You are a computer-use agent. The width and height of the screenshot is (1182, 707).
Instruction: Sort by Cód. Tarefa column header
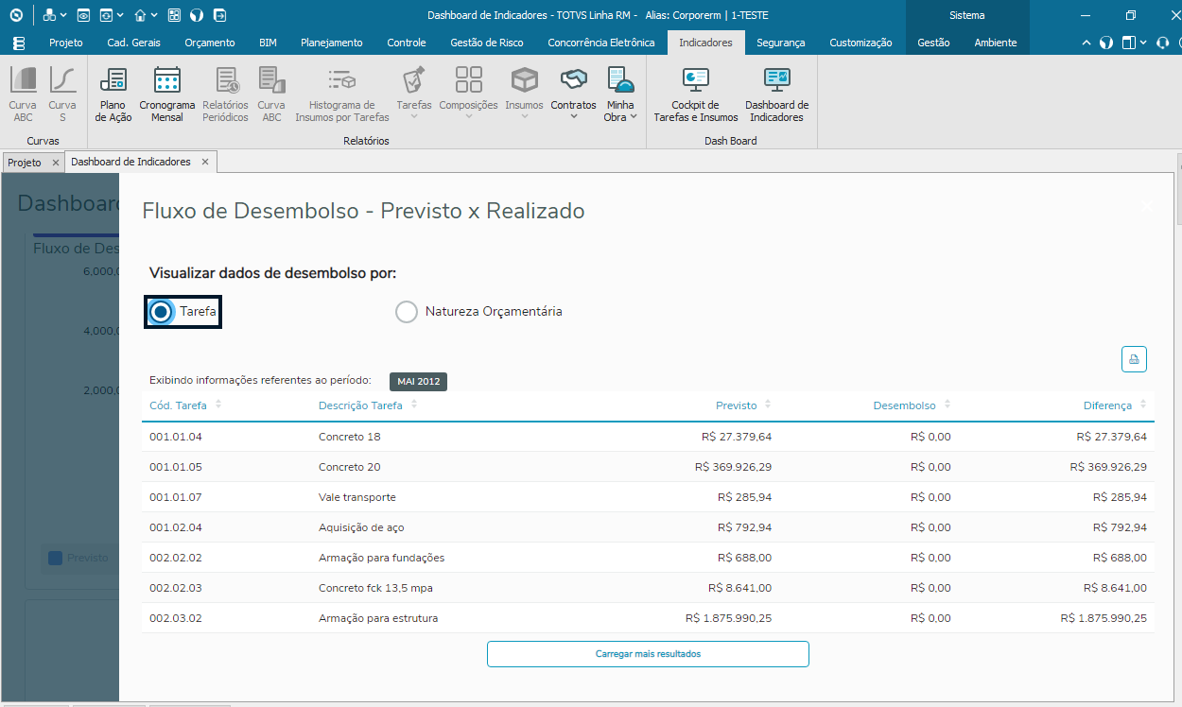coord(179,405)
